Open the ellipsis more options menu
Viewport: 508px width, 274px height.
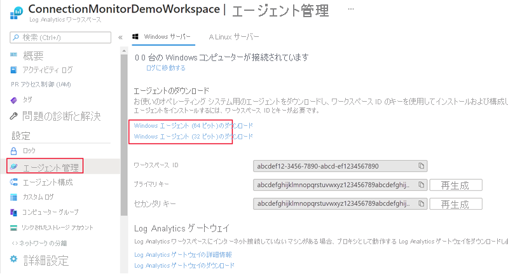(x=351, y=9)
